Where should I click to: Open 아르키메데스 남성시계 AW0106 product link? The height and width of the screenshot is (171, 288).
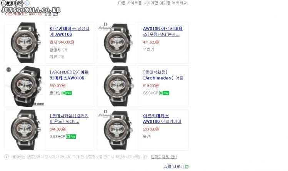[x=70, y=32]
